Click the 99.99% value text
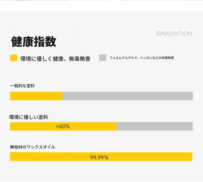 click(99, 158)
